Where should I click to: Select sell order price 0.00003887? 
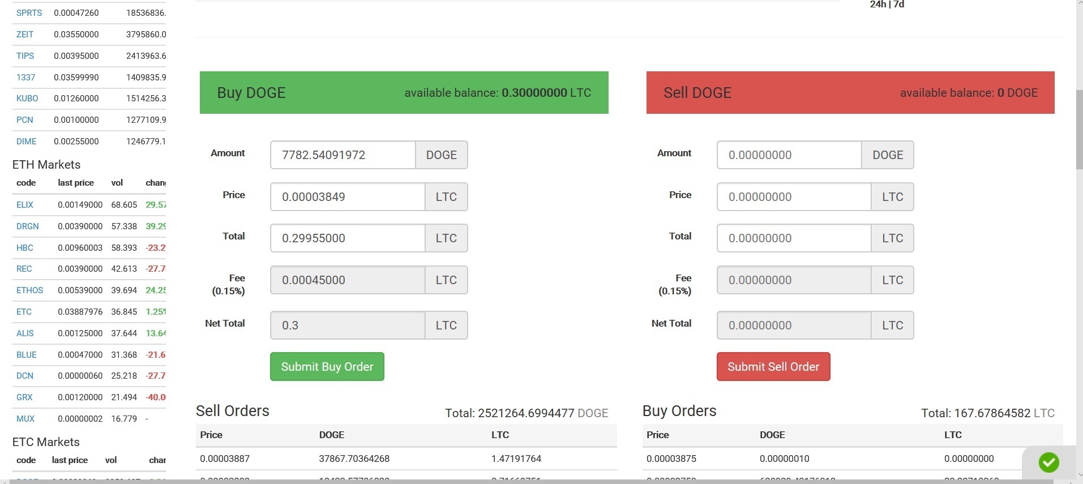point(225,458)
